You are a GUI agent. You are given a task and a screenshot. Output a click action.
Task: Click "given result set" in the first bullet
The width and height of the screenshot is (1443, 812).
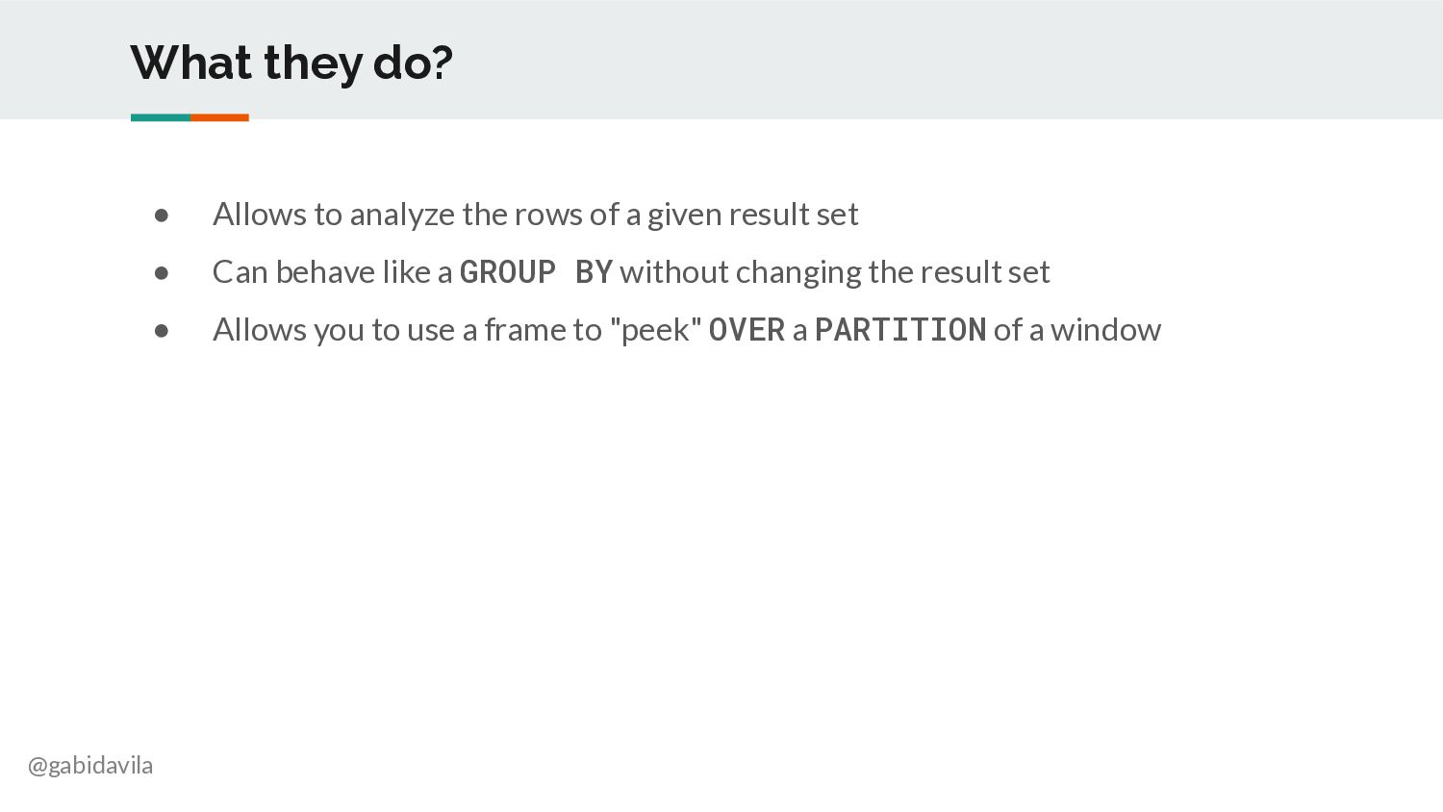point(752,215)
